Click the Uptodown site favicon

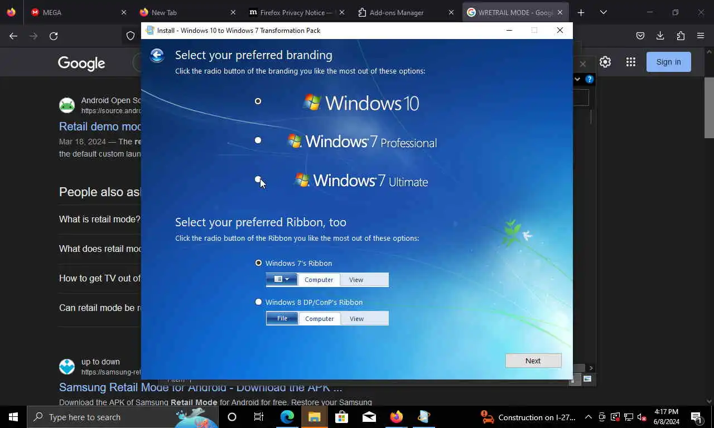pos(67,367)
